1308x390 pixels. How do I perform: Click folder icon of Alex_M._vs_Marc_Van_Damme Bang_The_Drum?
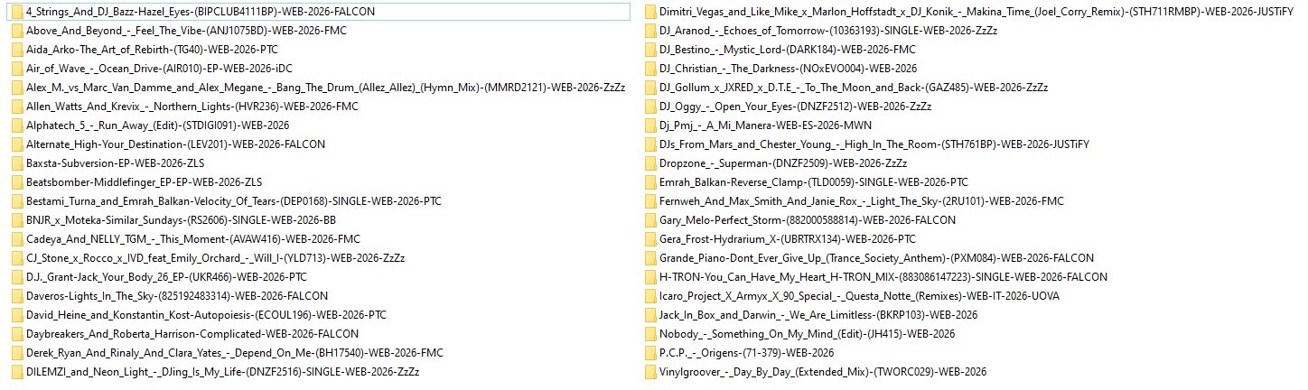tap(18, 88)
